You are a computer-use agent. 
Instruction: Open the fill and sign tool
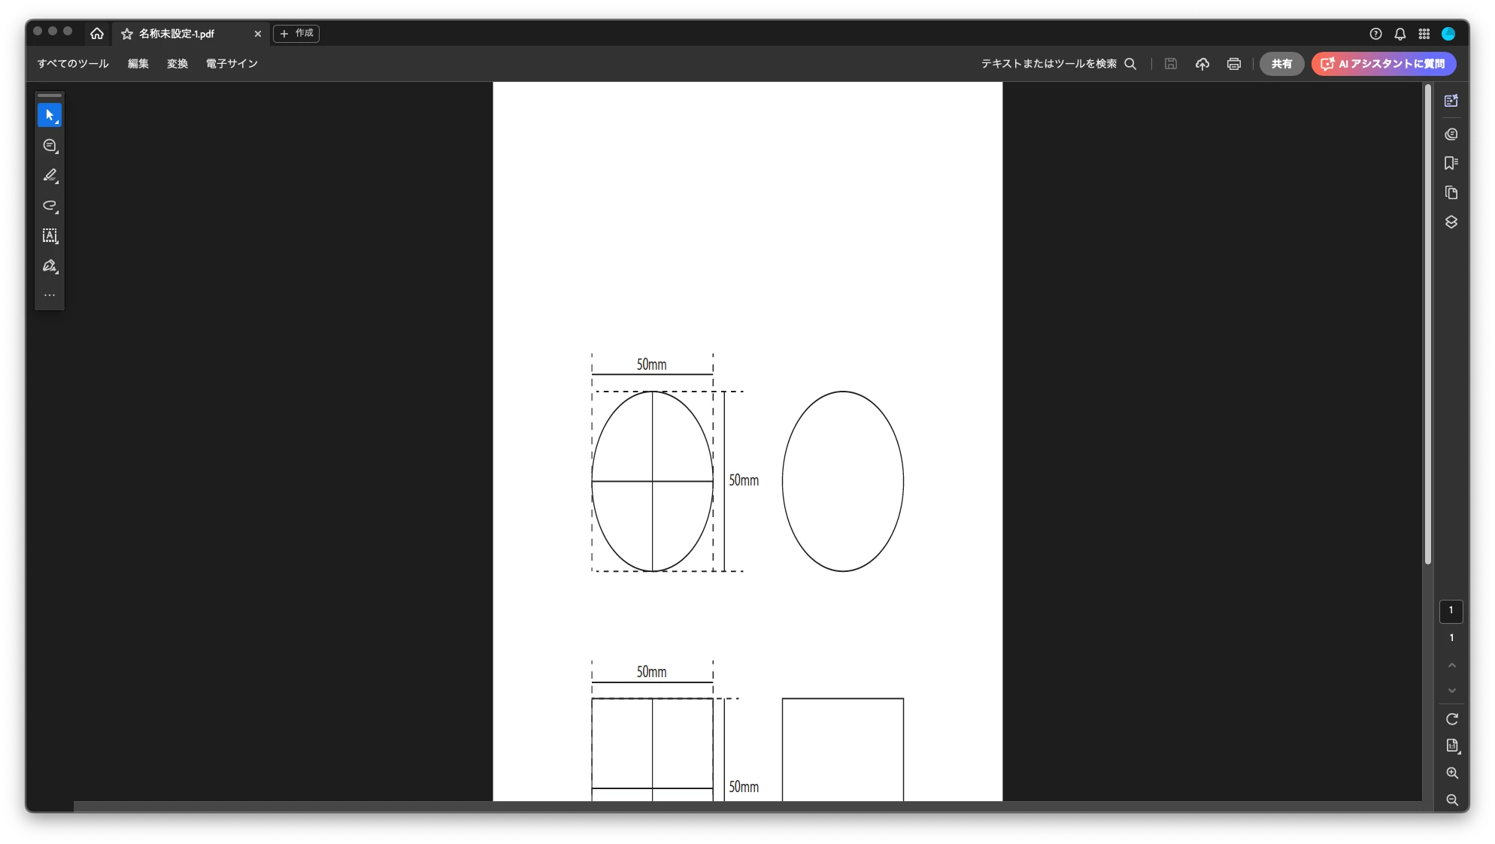click(50, 266)
